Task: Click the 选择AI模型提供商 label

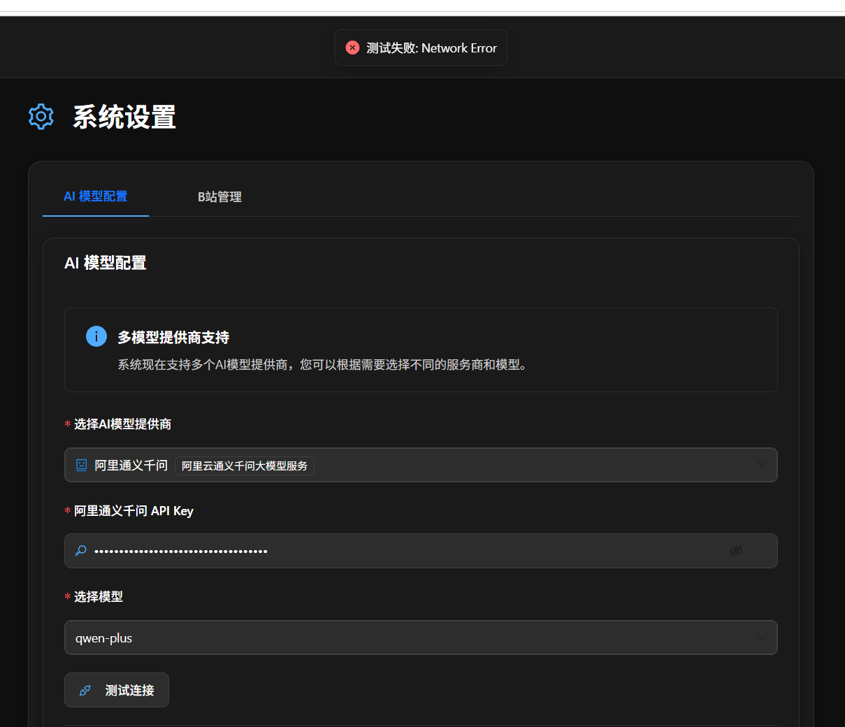Action: pyautogui.click(x=122, y=424)
